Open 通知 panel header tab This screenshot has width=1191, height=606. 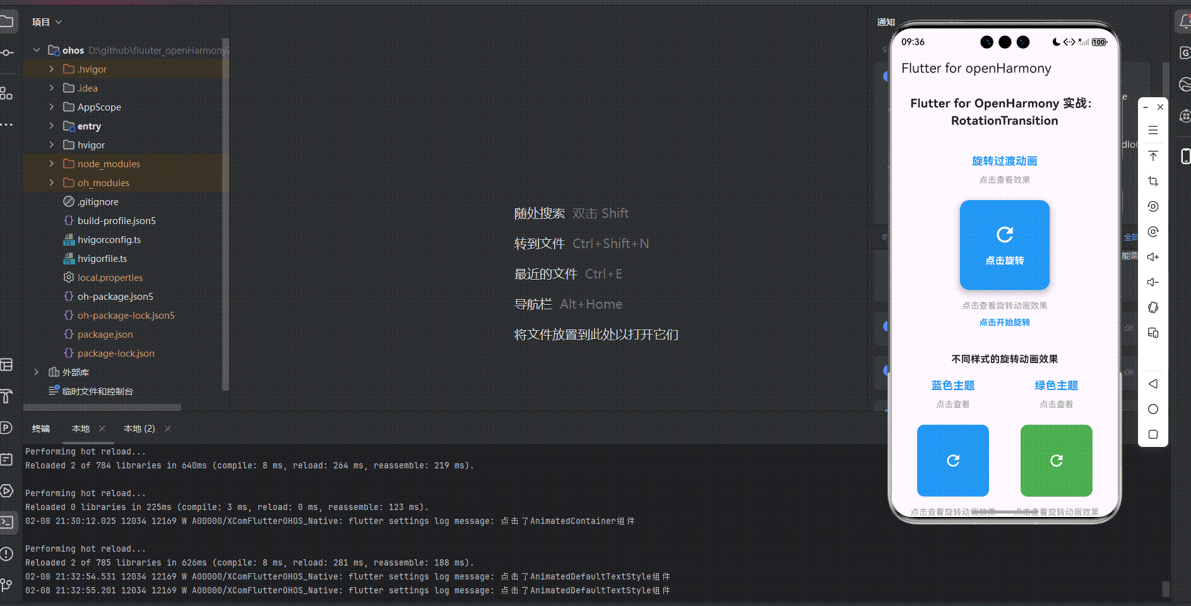(886, 22)
